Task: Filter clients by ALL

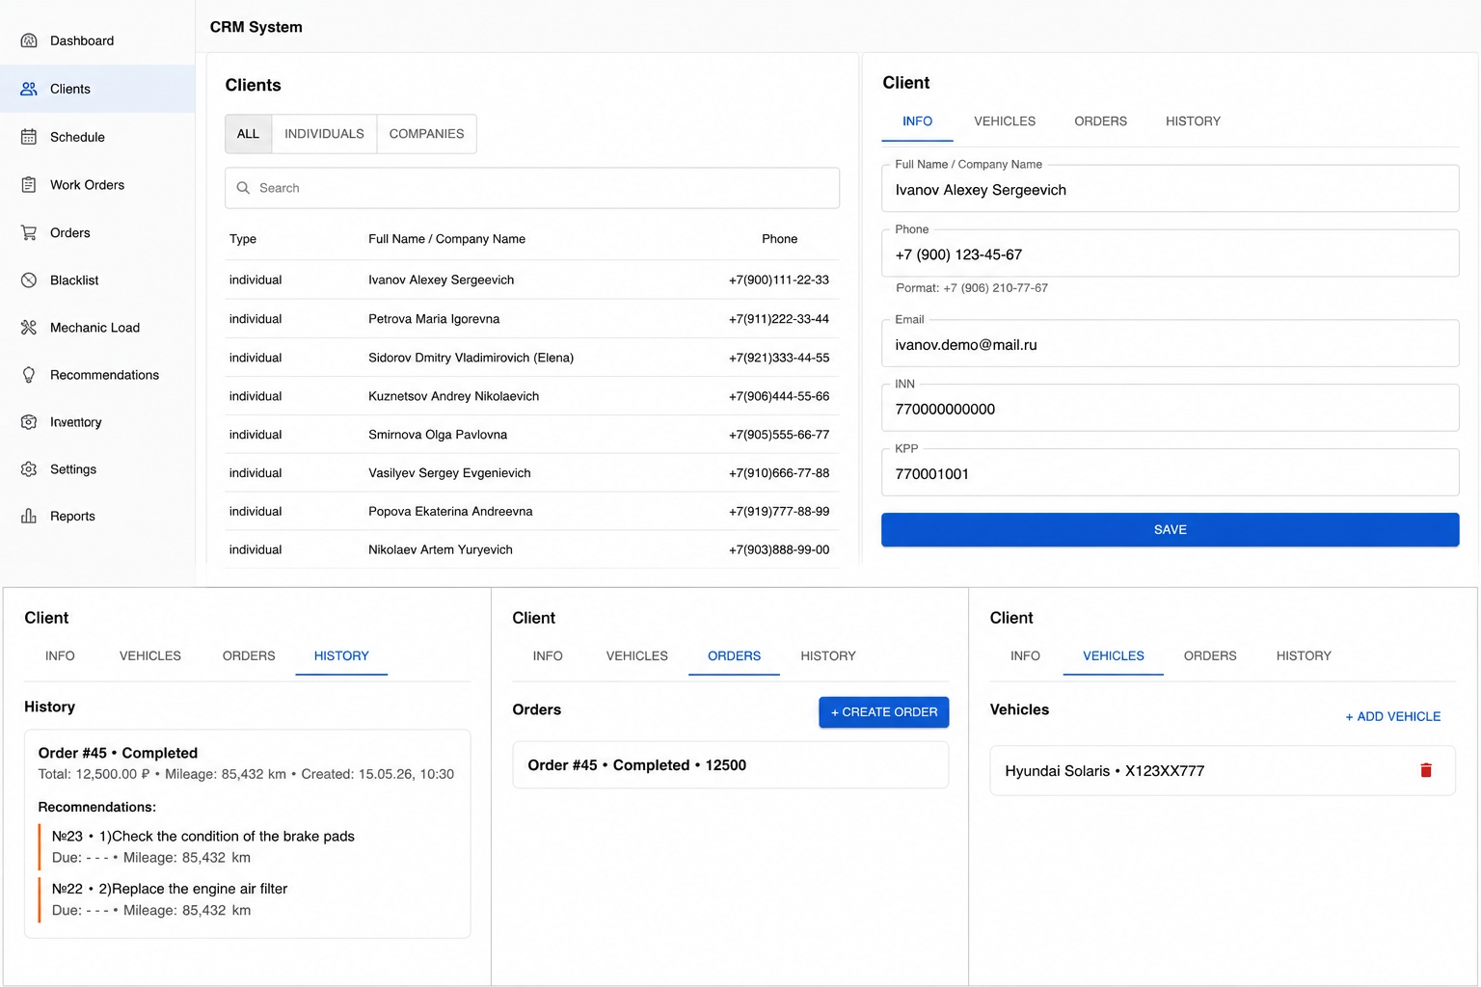Action: tap(248, 134)
